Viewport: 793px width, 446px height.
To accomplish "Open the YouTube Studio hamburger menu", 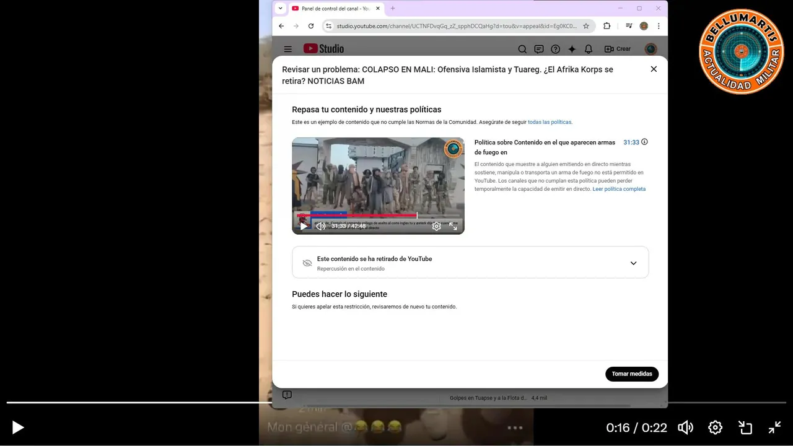I will pos(287,49).
